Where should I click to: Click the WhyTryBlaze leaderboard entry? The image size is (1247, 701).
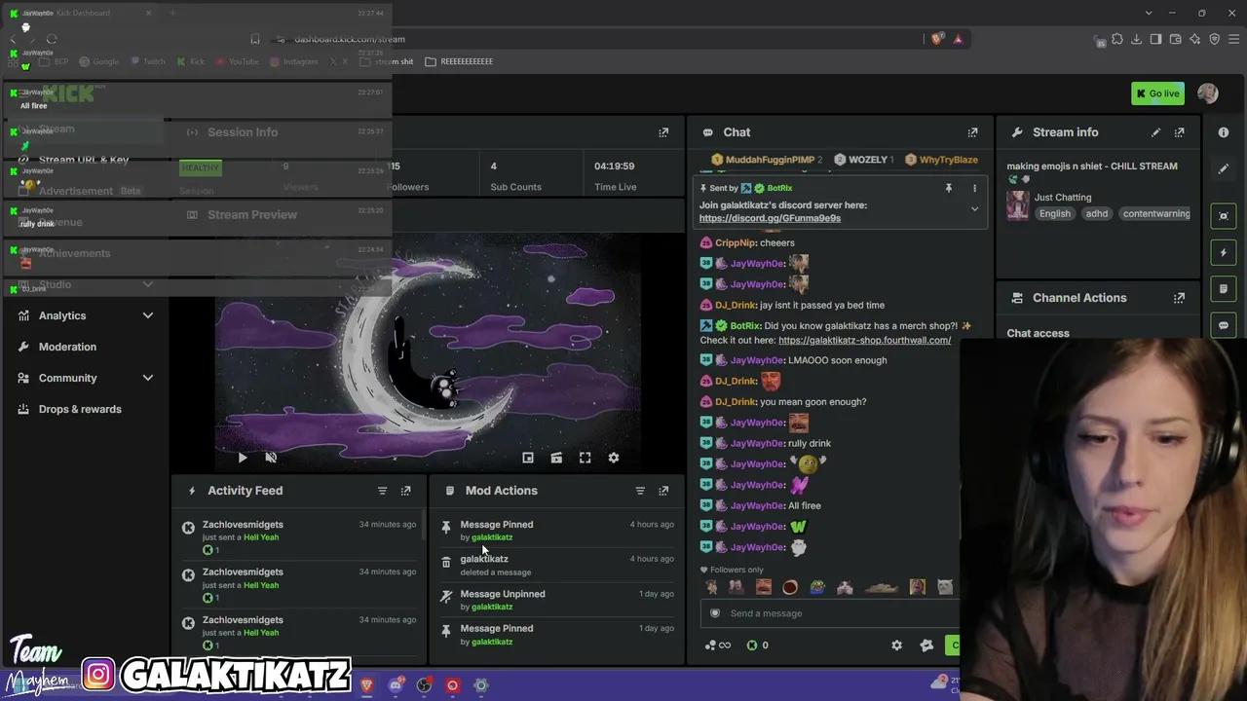pos(941,160)
